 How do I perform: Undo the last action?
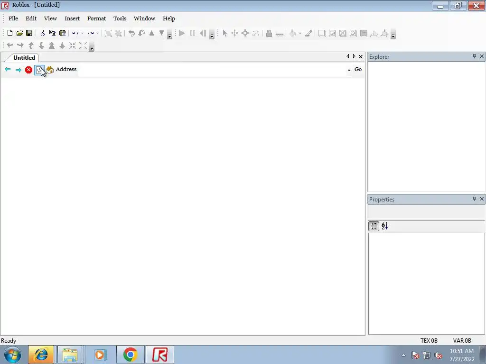(75, 33)
